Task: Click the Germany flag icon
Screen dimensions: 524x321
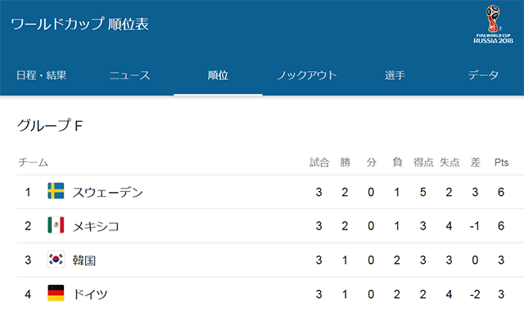Action: tap(56, 293)
